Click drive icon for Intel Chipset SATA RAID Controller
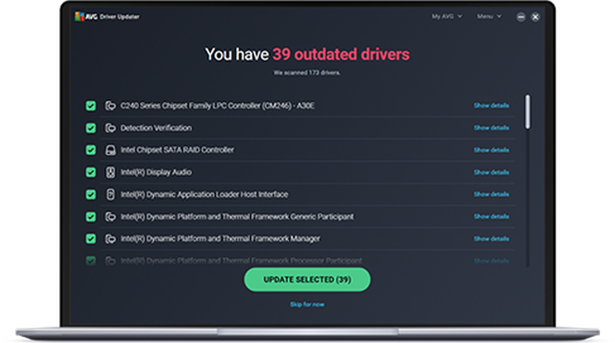This screenshot has height=343, width=615. point(111,150)
